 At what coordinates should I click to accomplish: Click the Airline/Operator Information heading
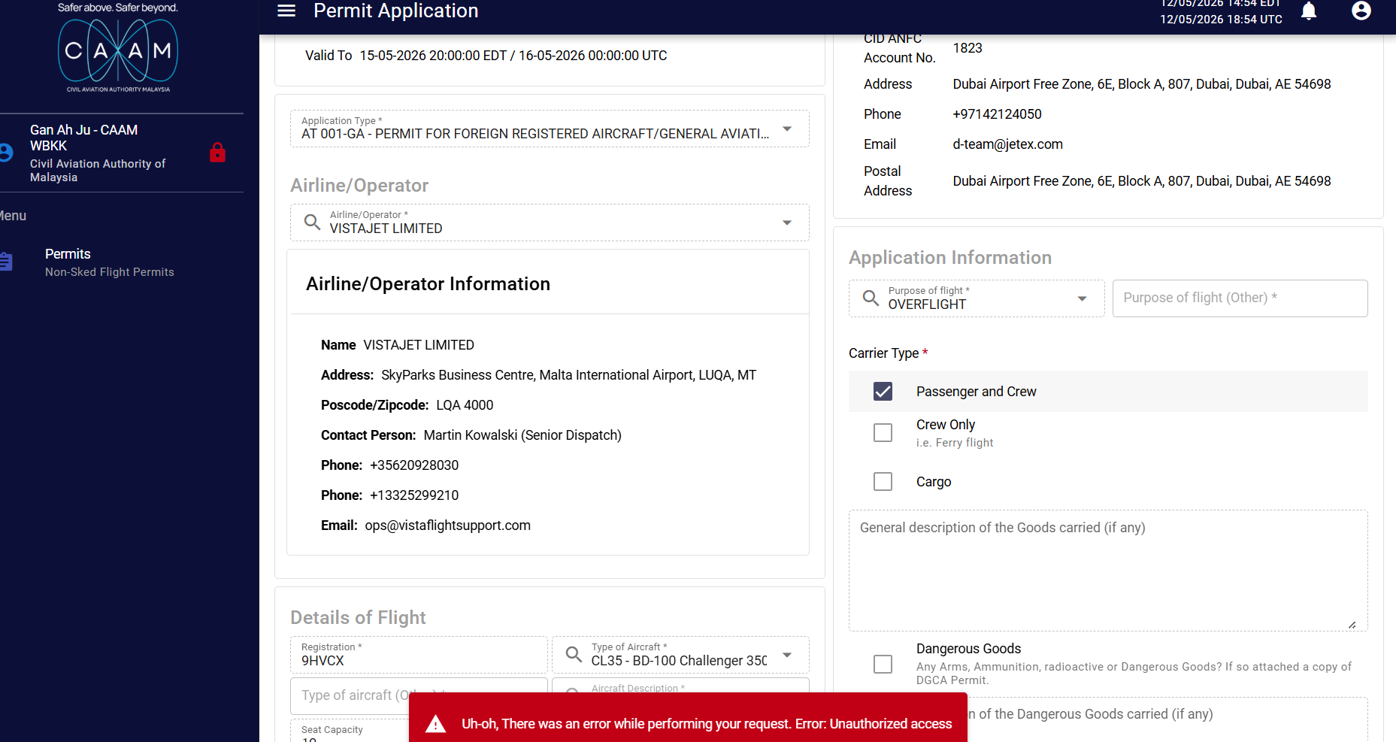(428, 283)
